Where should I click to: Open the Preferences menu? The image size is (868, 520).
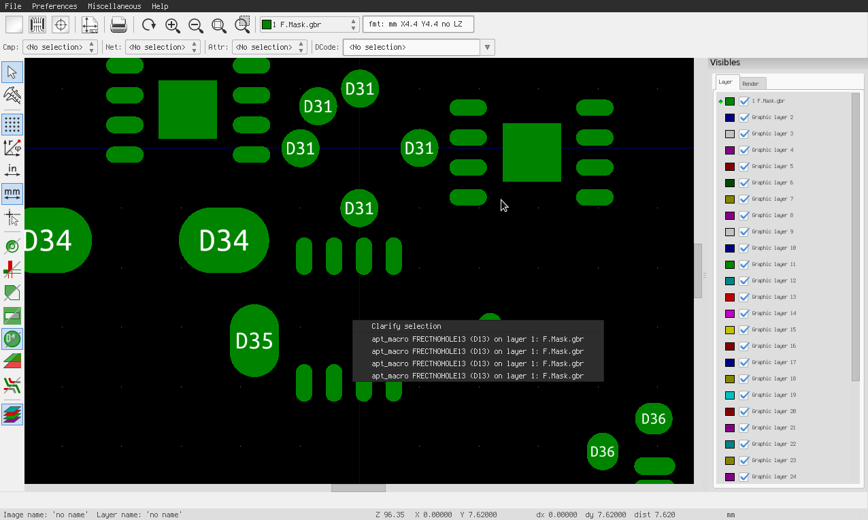pyautogui.click(x=54, y=6)
